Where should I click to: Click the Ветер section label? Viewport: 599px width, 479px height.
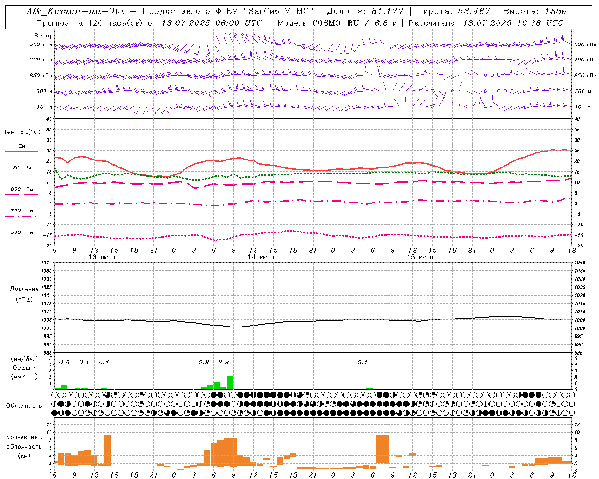click(44, 36)
